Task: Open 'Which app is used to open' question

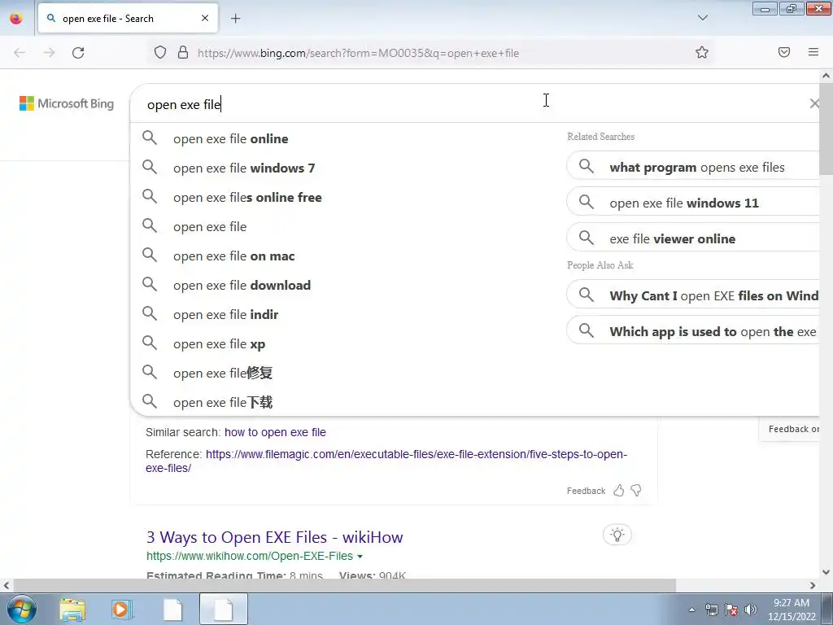Action: tap(693, 331)
